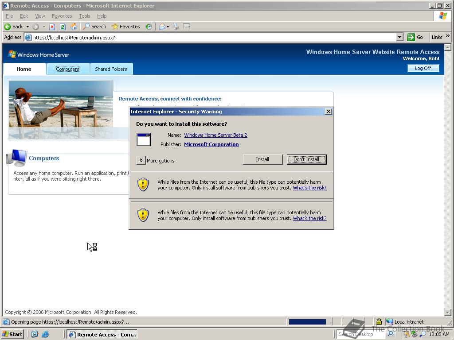Open the Edit menu

24,16
